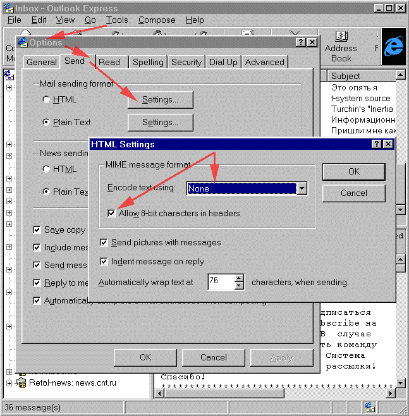Click into the wrap text characters field
The image size is (409, 416).
[221, 282]
